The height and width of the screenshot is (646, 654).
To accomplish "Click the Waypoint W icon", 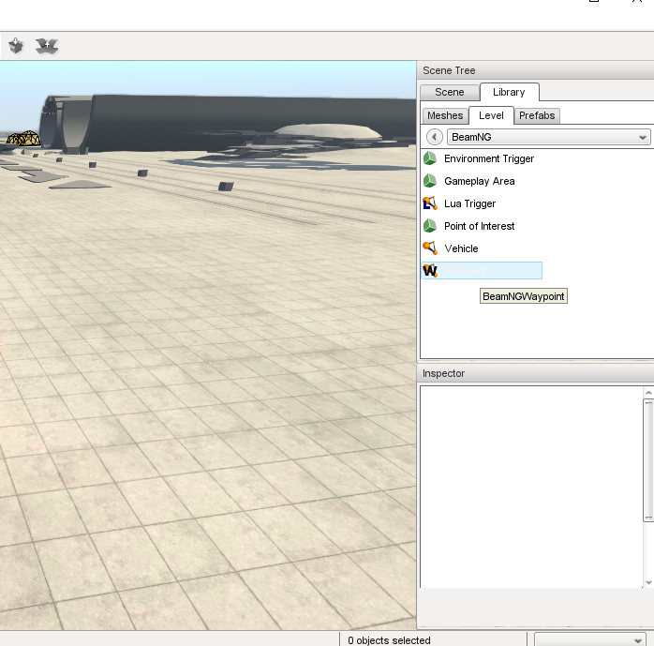I will [x=430, y=271].
